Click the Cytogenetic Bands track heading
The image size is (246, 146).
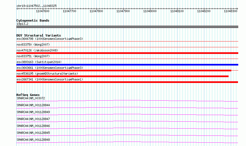coord(33,20)
